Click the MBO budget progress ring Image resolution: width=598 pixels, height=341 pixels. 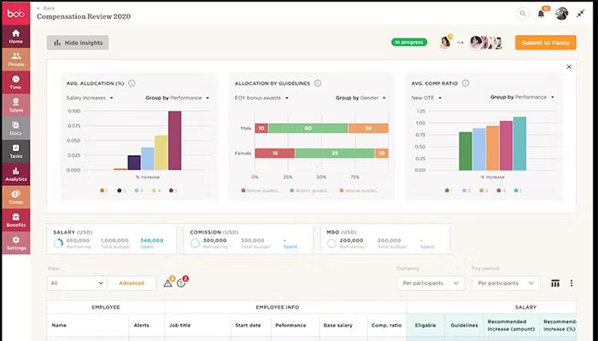pyautogui.click(x=331, y=243)
